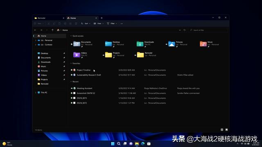
Task: Go up one level with the Up arrow
Action: coord(52,30)
